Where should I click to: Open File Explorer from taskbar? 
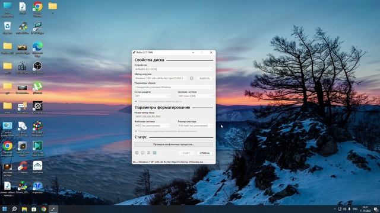24,209
